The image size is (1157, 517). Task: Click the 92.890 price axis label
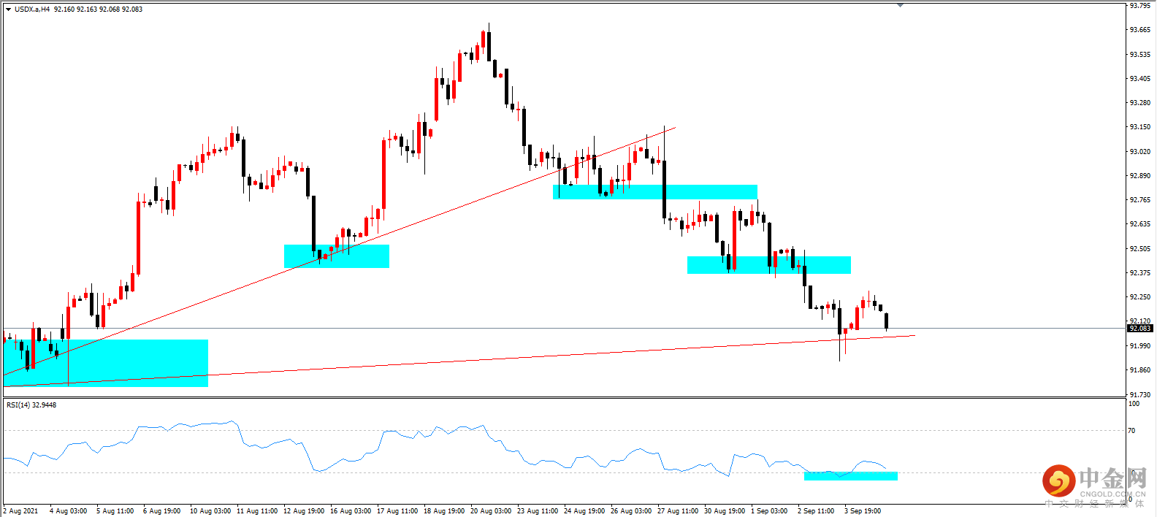click(x=1139, y=175)
